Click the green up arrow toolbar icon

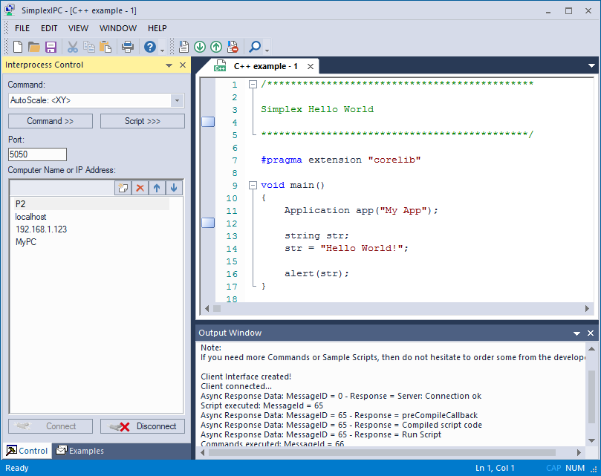coord(216,47)
